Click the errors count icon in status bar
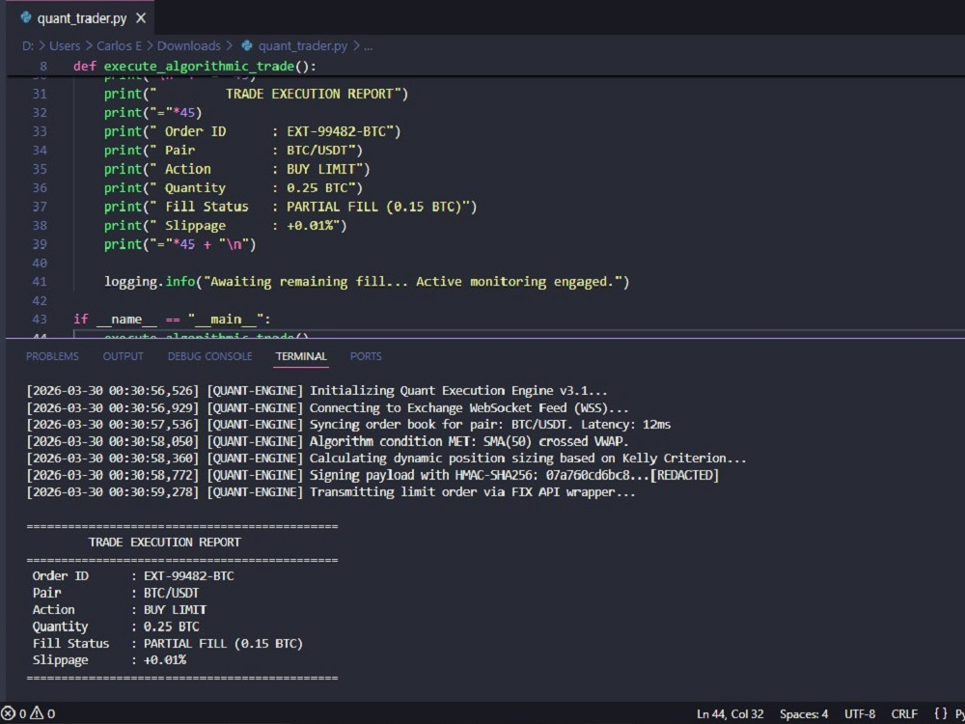965x724 pixels. tap(8, 713)
